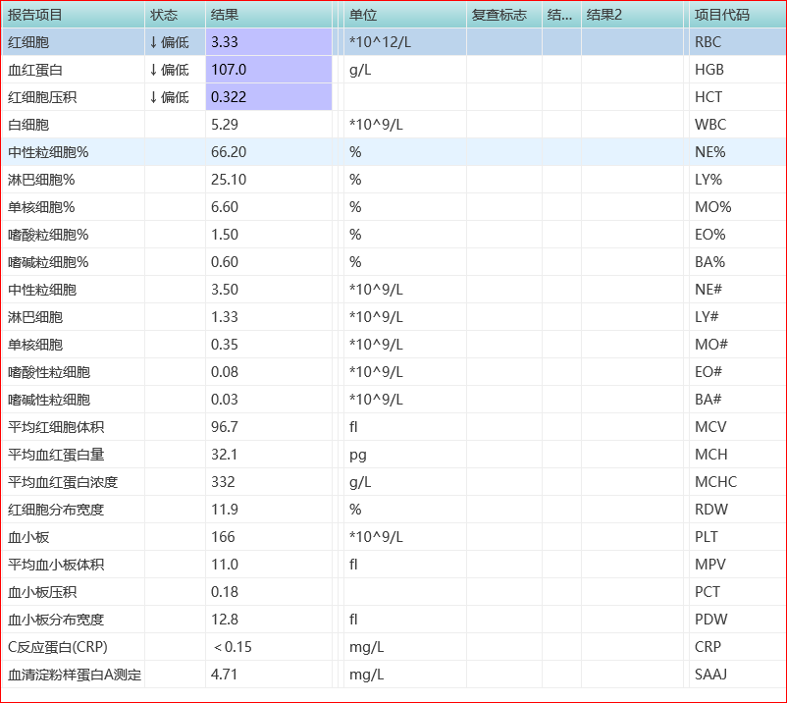
Task: Select the 血小板分布宽度 row name
Action: (x=56, y=620)
